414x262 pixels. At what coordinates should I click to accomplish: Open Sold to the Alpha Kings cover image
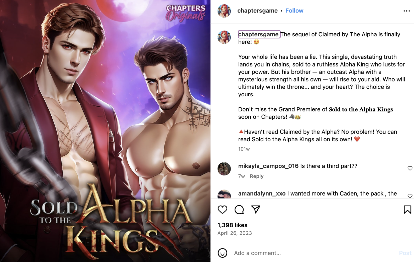click(105, 131)
